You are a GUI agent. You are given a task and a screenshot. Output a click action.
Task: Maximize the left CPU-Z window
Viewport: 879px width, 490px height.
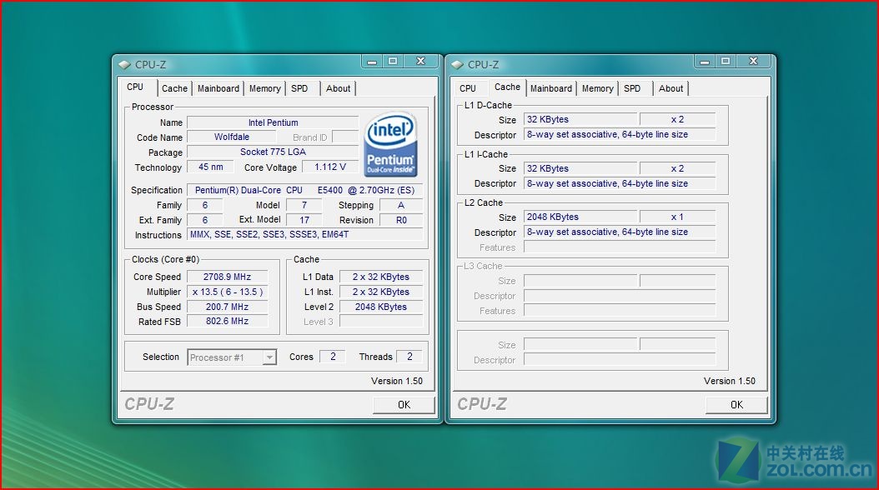pos(393,62)
